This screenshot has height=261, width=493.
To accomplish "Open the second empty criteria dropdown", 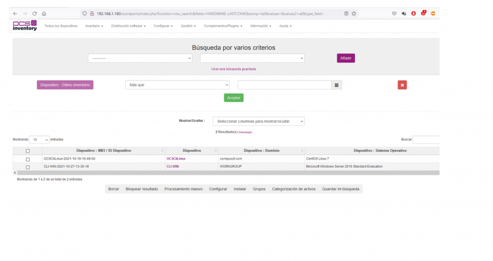I will pyautogui.click(x=252, y=58).
